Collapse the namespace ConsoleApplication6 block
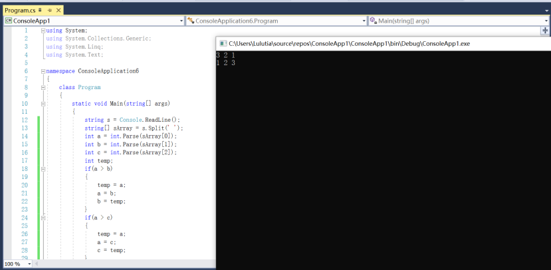This screenshot has width=551, height=270. pyautogui.click(x=43, y=71)
